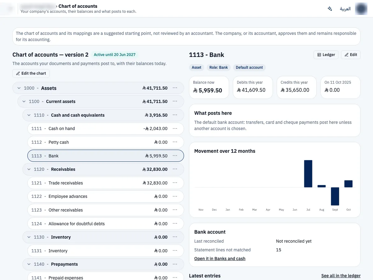Select the 1121 Trade receivables account
Image resolution: width=373 pixels, height=280 pixels.
coord(106,183)
